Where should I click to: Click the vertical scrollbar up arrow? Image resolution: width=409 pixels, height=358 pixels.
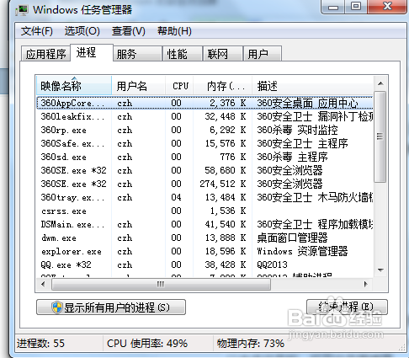[x=380, y=83]
